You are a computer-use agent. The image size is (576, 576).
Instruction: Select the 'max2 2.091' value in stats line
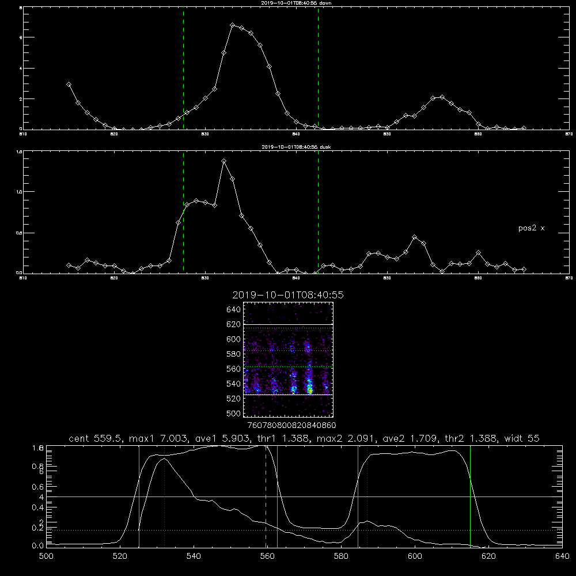click(x=345, y=438)
